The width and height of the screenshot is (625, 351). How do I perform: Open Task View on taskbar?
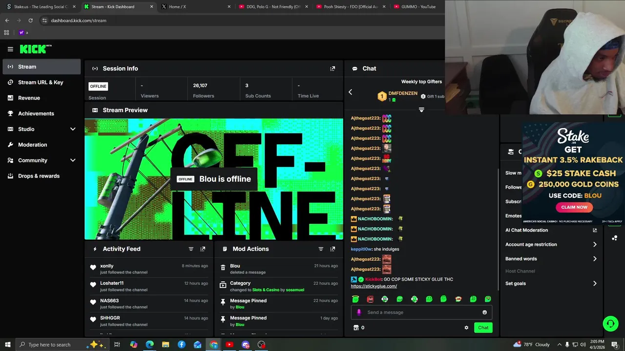[x=117, y=345]
